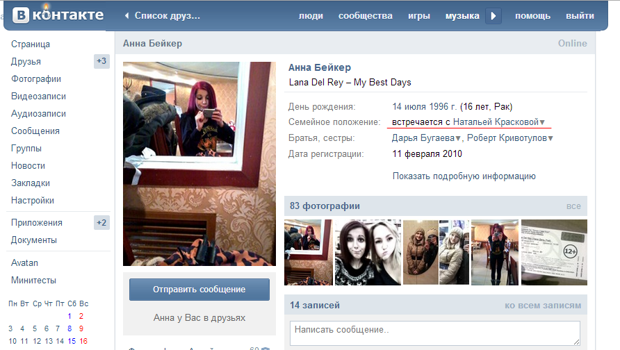
Task: Open the main profile photo
Action: 199,164
